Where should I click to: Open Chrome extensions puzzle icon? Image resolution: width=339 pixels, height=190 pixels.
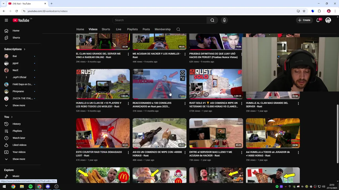coord(319,11)
